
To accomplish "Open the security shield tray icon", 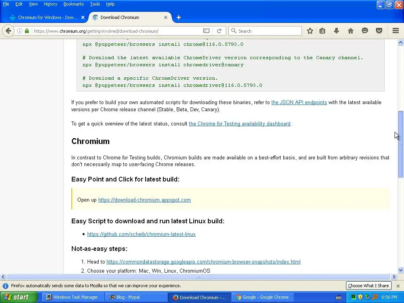I will pyautogui.click(x=360, y=297).
